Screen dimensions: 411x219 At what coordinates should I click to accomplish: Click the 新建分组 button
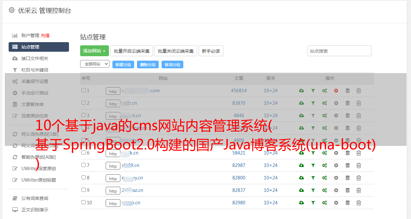click(x=123, y=64)
